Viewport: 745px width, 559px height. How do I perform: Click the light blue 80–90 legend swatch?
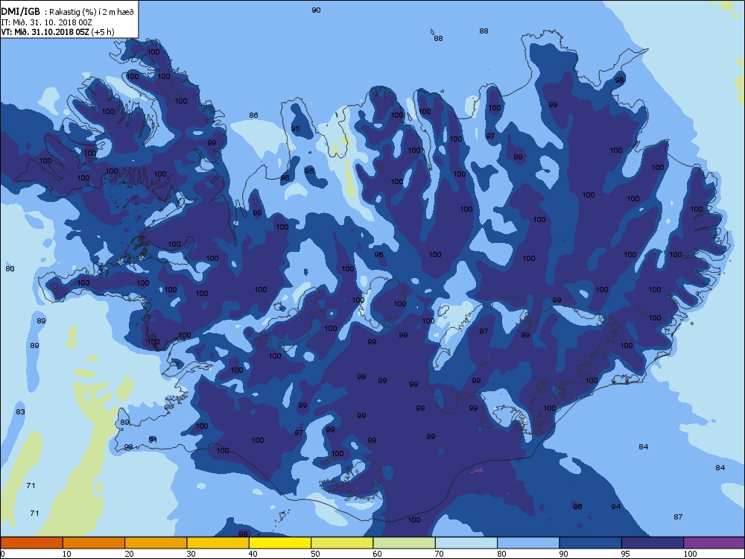pos(528,543)
